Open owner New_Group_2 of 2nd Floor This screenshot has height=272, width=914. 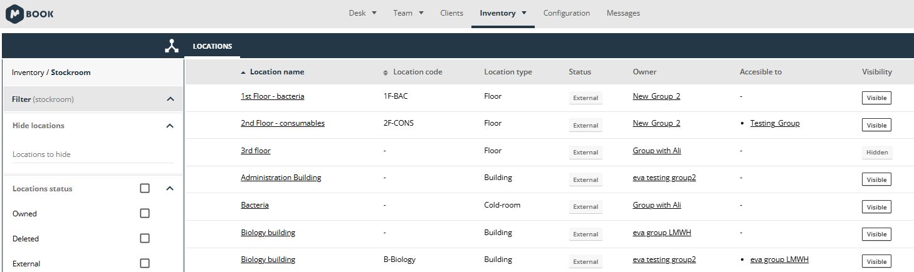pyautogui.click(x=656, y=123)
